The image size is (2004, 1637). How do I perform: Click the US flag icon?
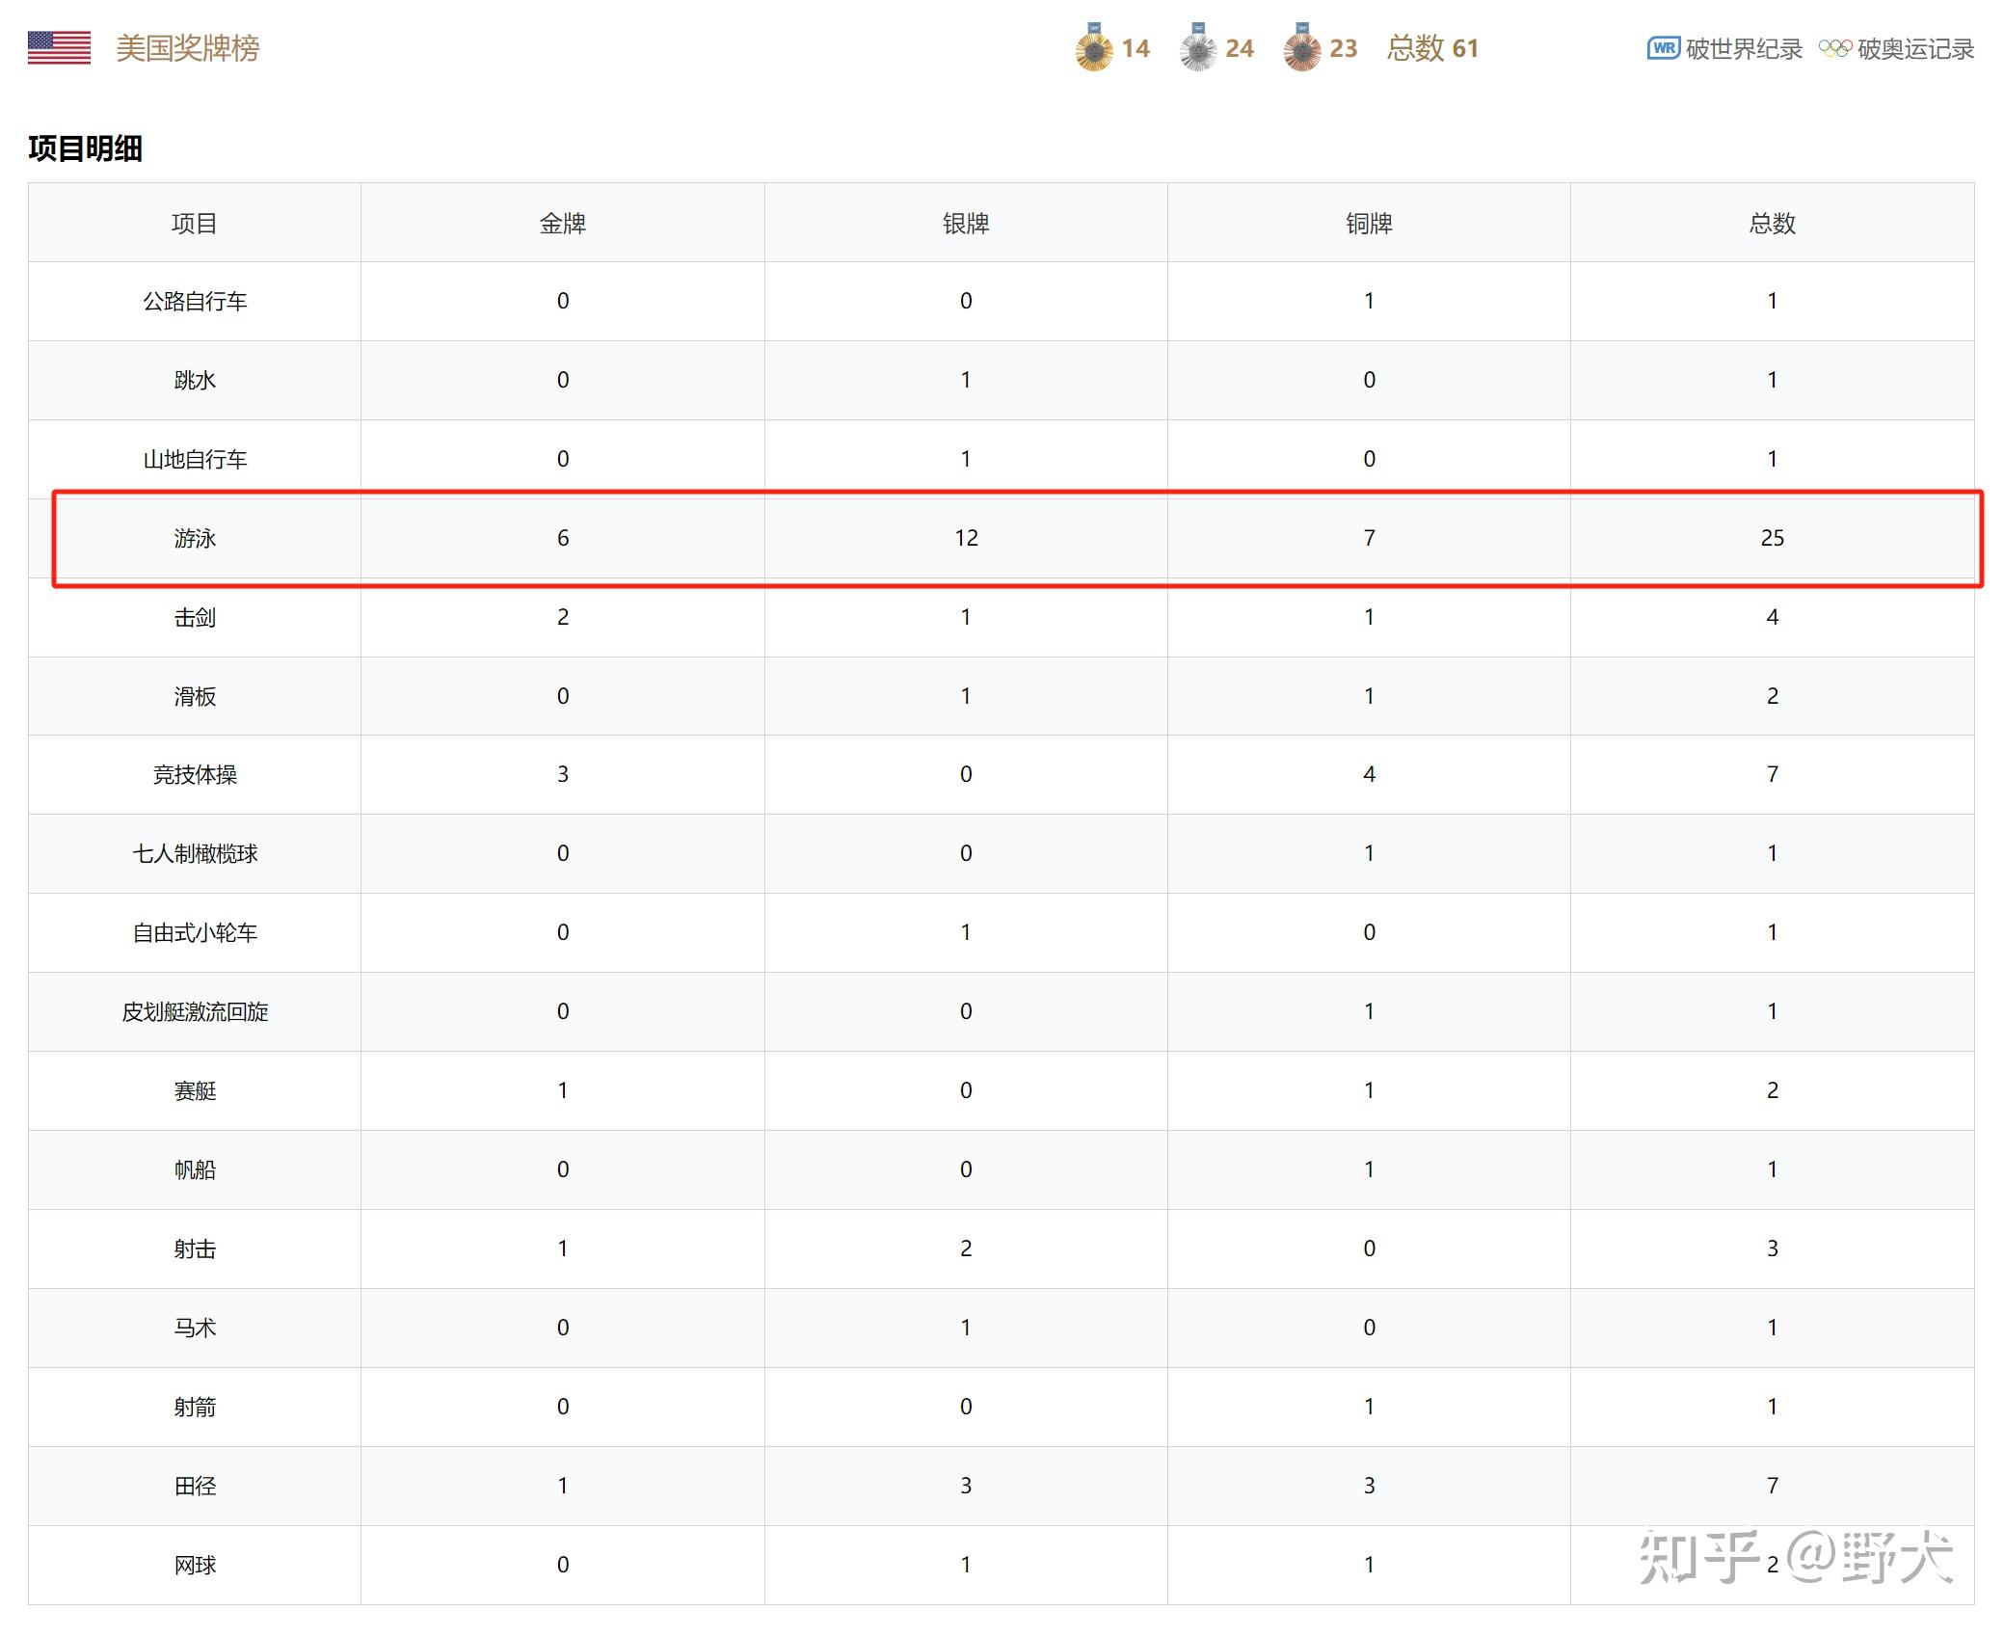click(59, 47)
